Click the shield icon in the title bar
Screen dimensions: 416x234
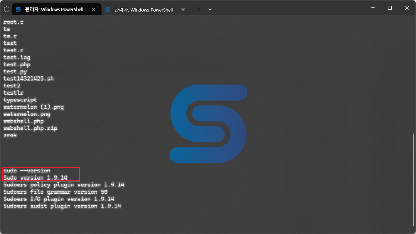tap(7, 9)
